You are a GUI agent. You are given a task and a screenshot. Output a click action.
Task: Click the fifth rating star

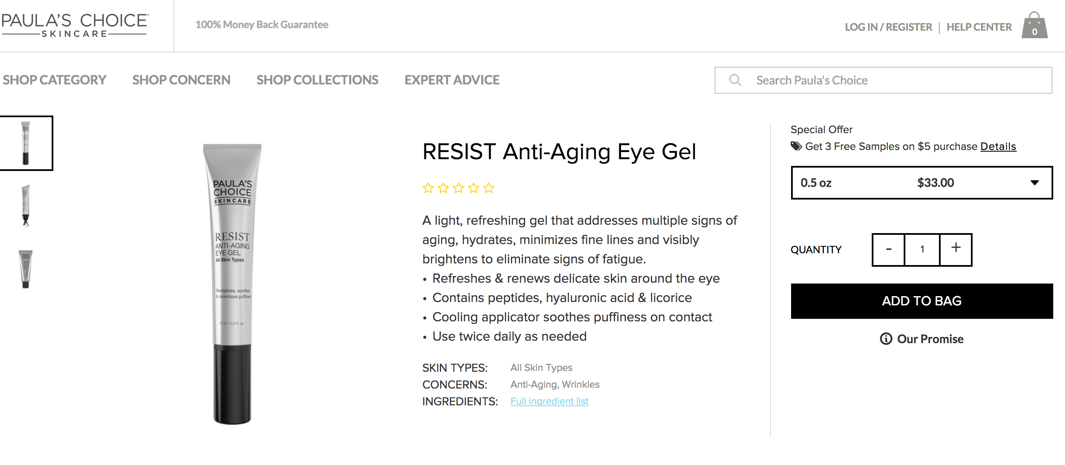tap(489, 188)
